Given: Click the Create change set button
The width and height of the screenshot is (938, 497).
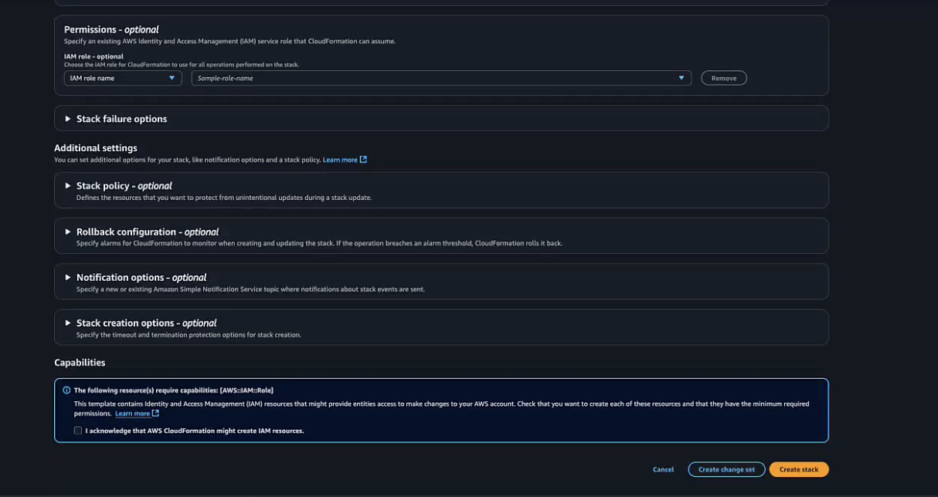Looking at the screenshot, I should [x=726, y=469].
